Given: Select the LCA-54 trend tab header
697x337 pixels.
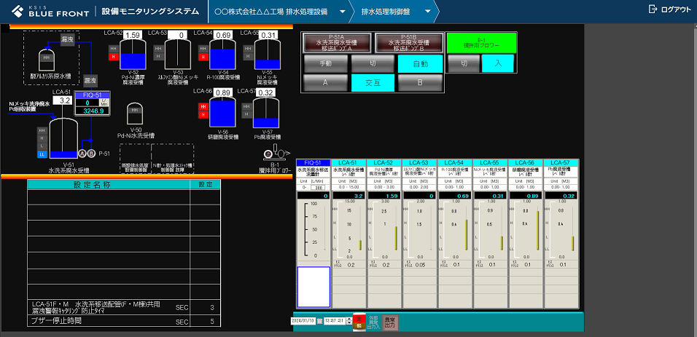Looking at the screenshot, I should click(x=453, y=162).
